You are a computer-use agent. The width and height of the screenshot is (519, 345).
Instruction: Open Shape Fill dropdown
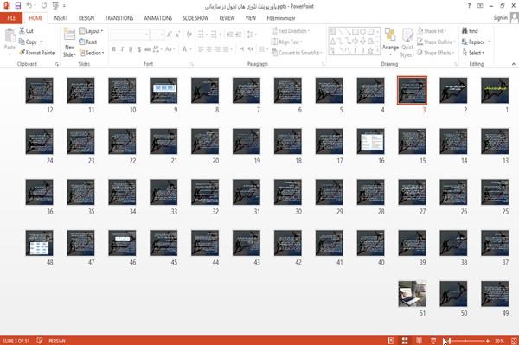[432, 31]
